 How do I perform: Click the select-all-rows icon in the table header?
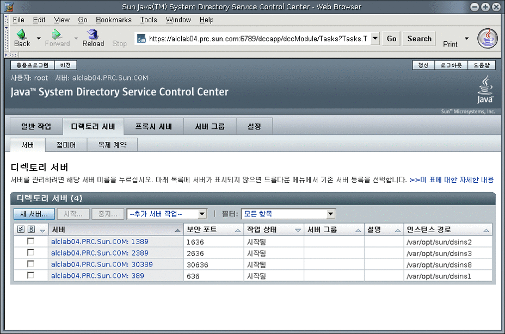pos(21,229)
